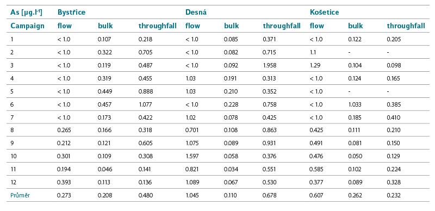Click the value 0.046 in Bystřice bulk
This screenshot has height=211, width=435.
(x=104, y=169)
